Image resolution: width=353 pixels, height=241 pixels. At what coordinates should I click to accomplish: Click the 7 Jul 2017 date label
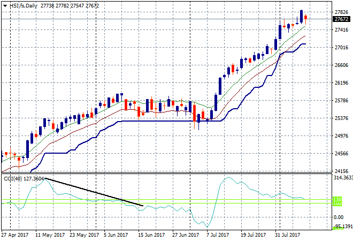point(218,235)
